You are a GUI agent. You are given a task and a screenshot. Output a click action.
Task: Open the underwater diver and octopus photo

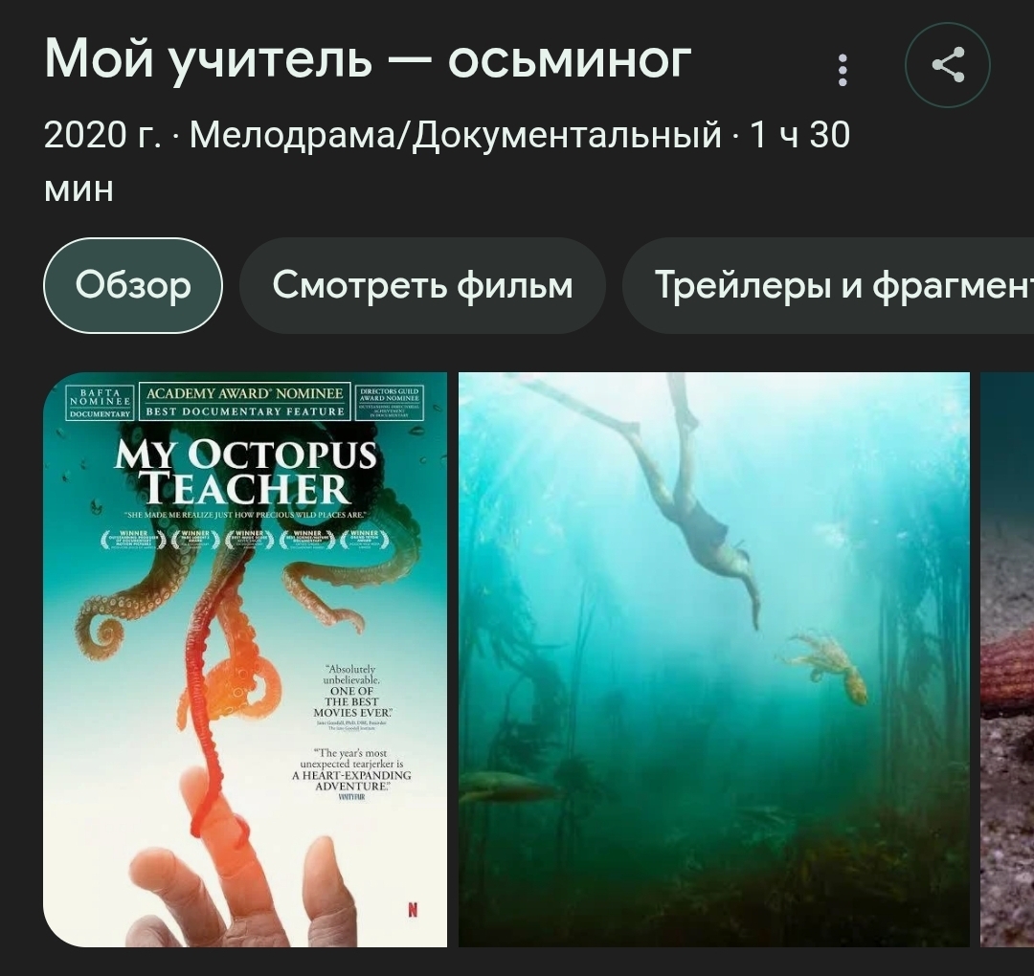click(x=713, y=659)
